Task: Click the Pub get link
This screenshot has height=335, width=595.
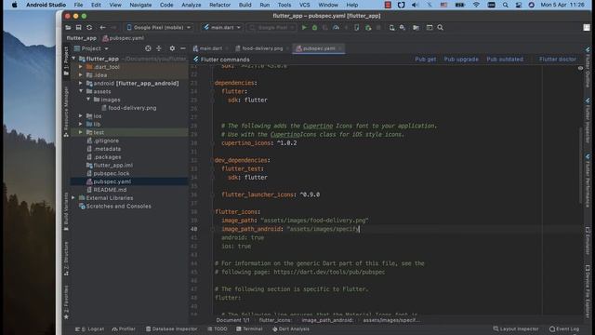Action: 426,60
